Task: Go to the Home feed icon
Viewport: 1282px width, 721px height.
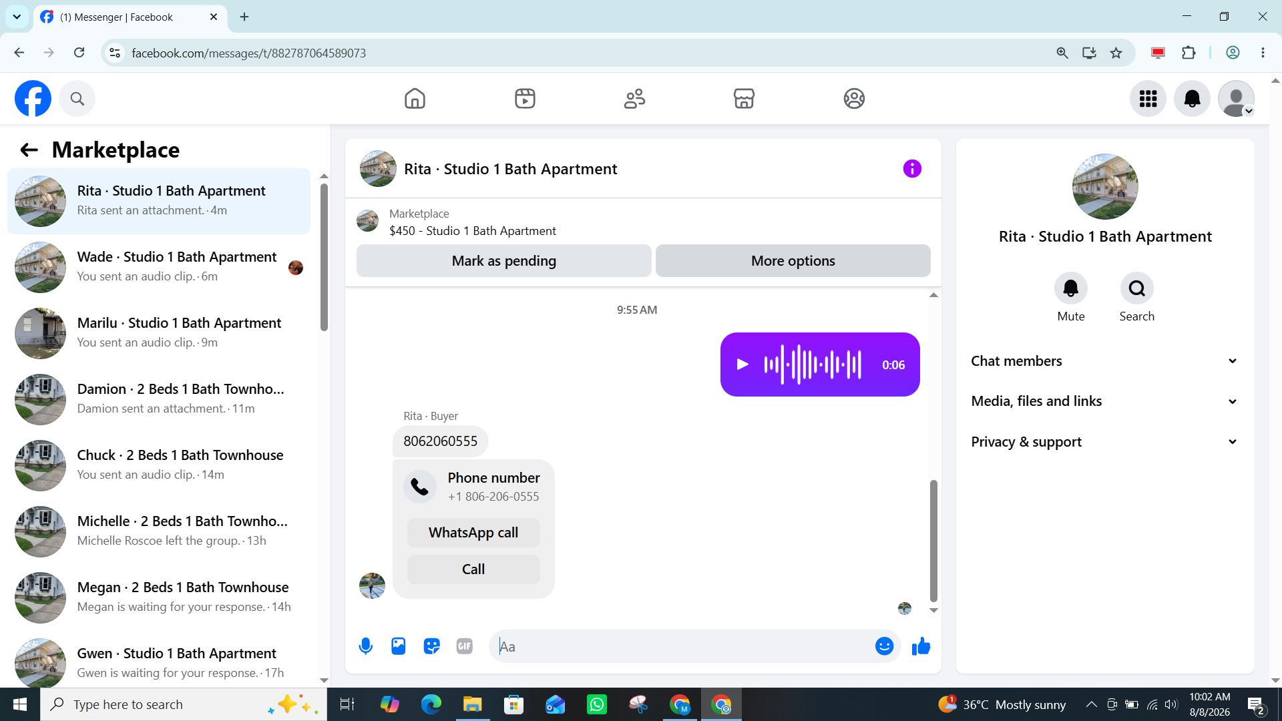Action: [415, 99]
